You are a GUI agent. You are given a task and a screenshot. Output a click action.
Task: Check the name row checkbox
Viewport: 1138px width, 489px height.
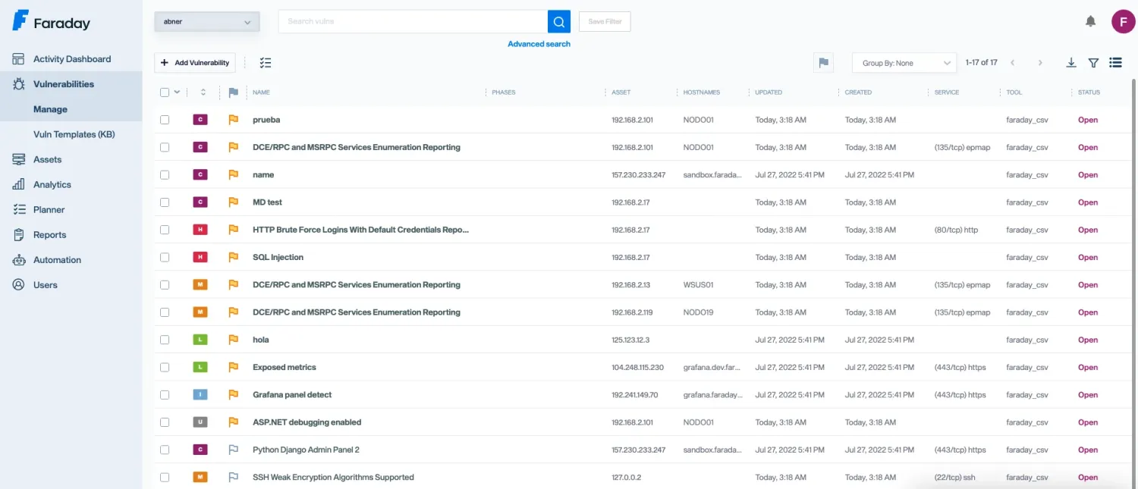[165, 175]
